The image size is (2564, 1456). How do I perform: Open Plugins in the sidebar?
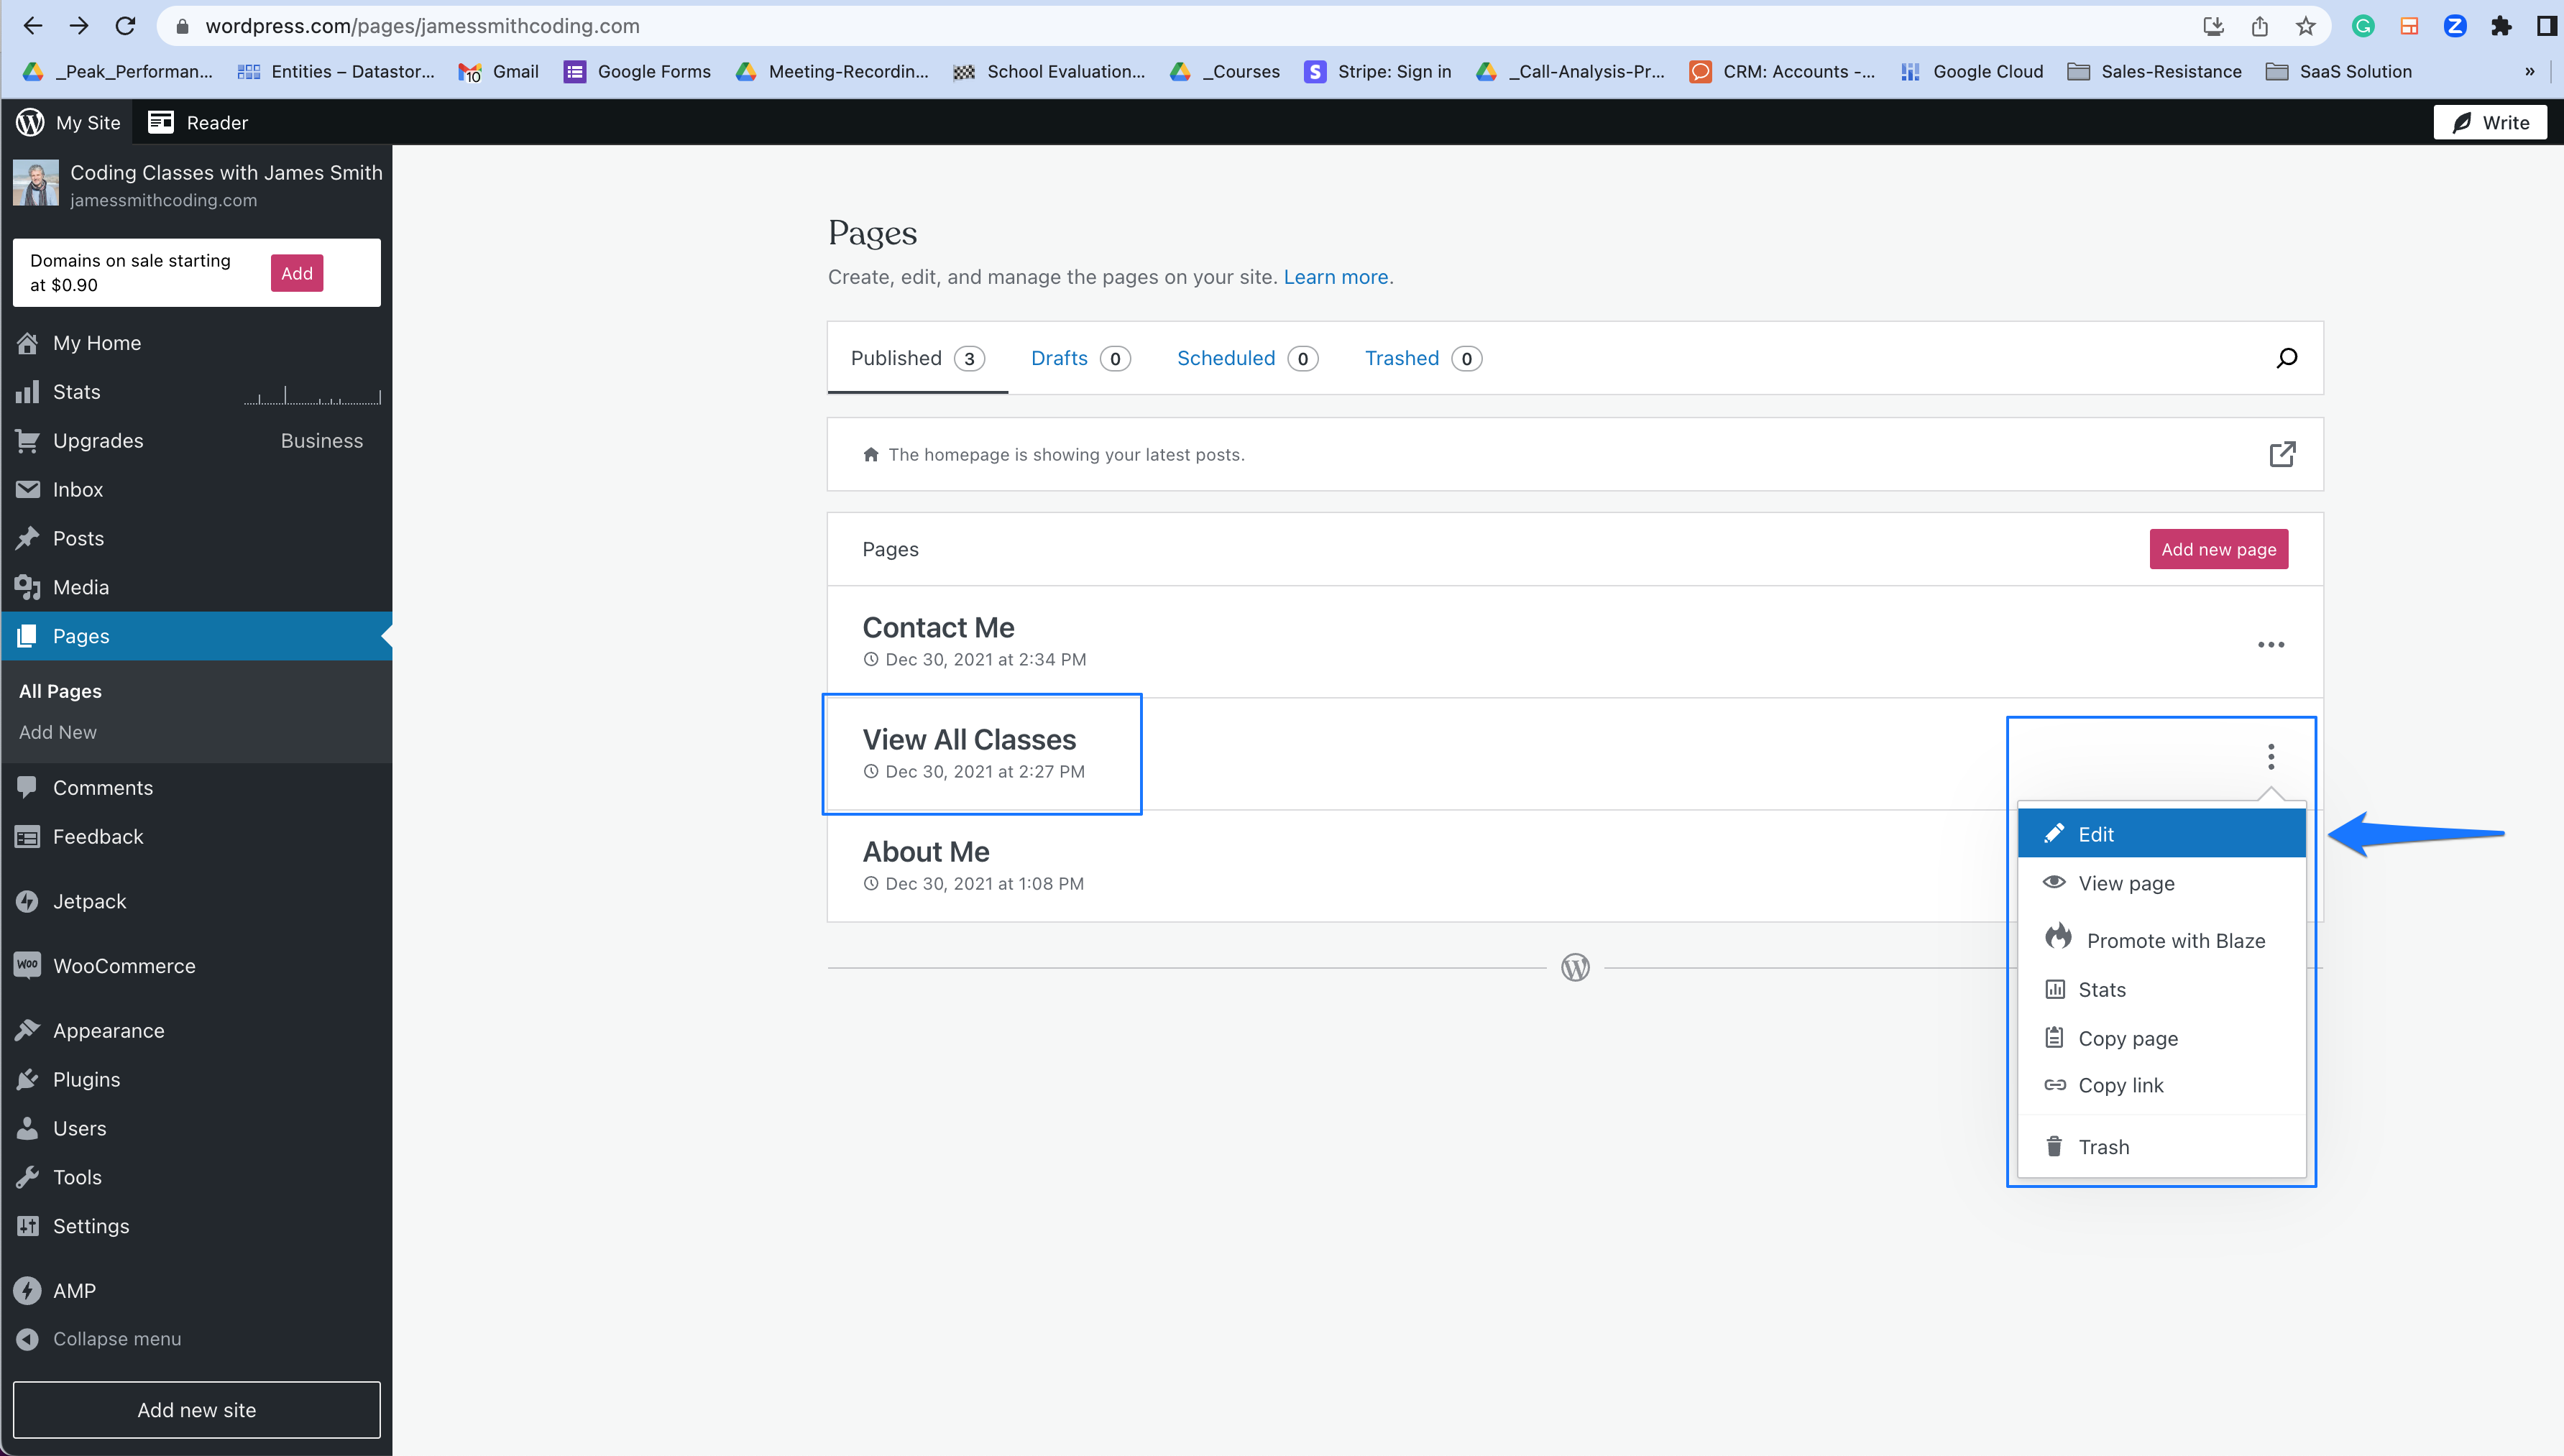tap(196, 1080)
